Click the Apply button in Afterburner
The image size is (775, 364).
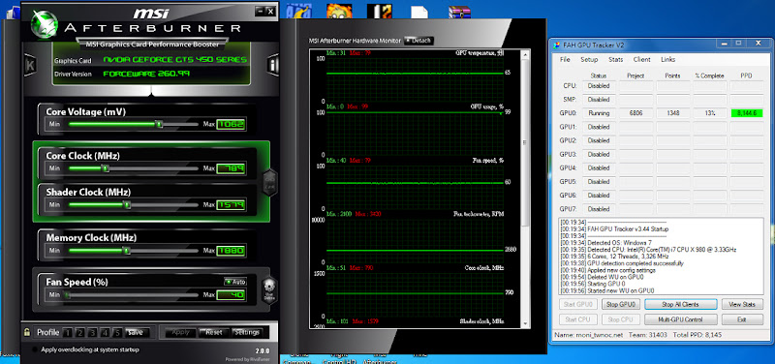click(180, 332)
